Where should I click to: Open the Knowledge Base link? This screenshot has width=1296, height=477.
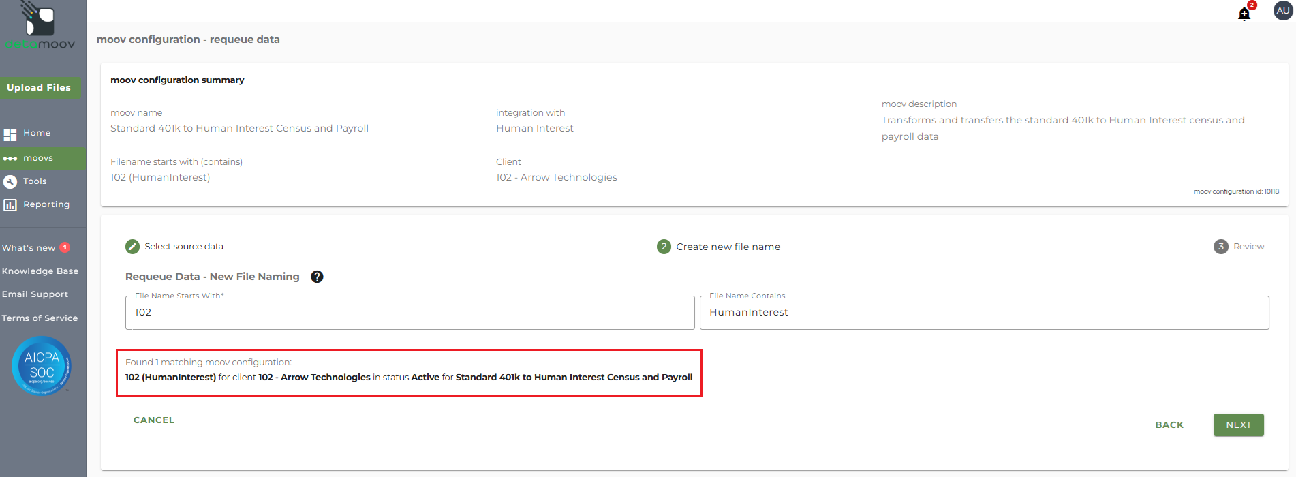[x=40, y=271]
